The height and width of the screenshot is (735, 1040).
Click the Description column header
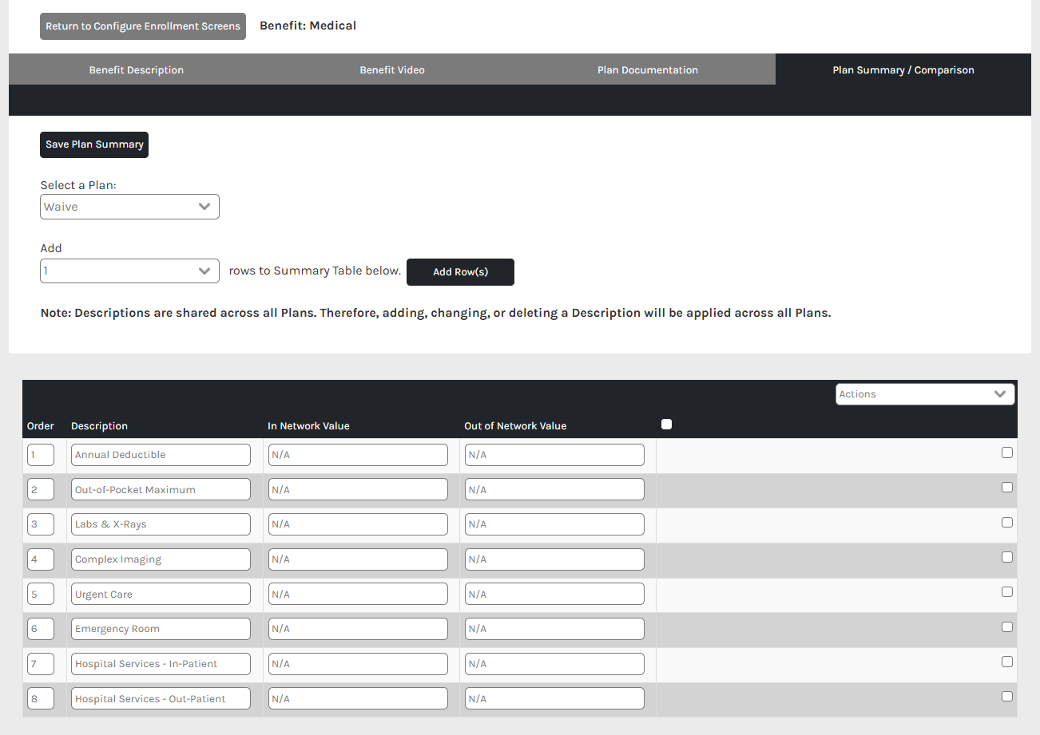point(99,426)
